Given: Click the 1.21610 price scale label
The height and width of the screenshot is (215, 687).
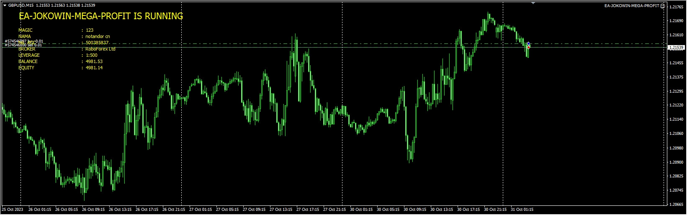Looking at the screenshot, I should pos(677,35).
